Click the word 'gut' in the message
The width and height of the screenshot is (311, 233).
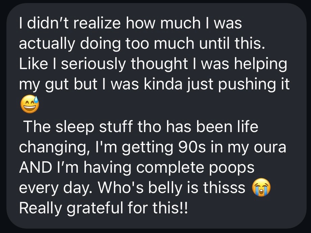(x=57, y=85)
